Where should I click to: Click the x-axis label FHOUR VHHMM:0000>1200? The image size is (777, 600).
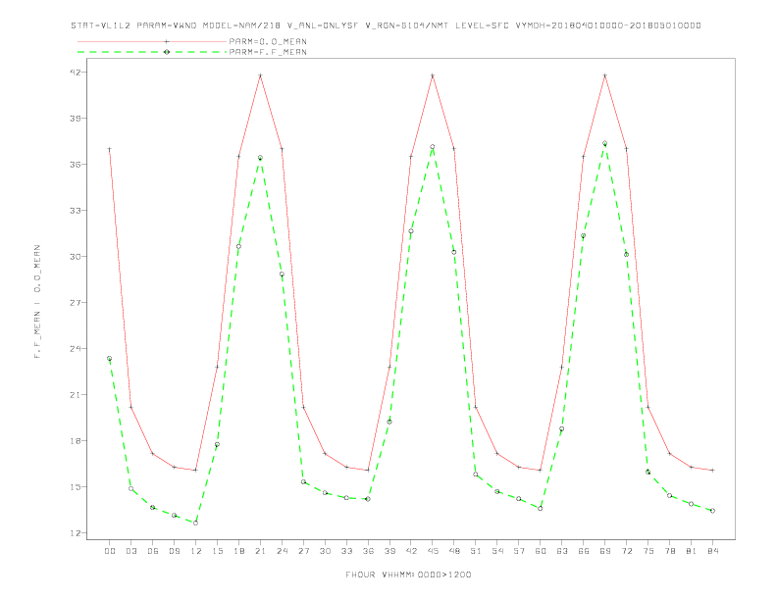tap(408, 575)
